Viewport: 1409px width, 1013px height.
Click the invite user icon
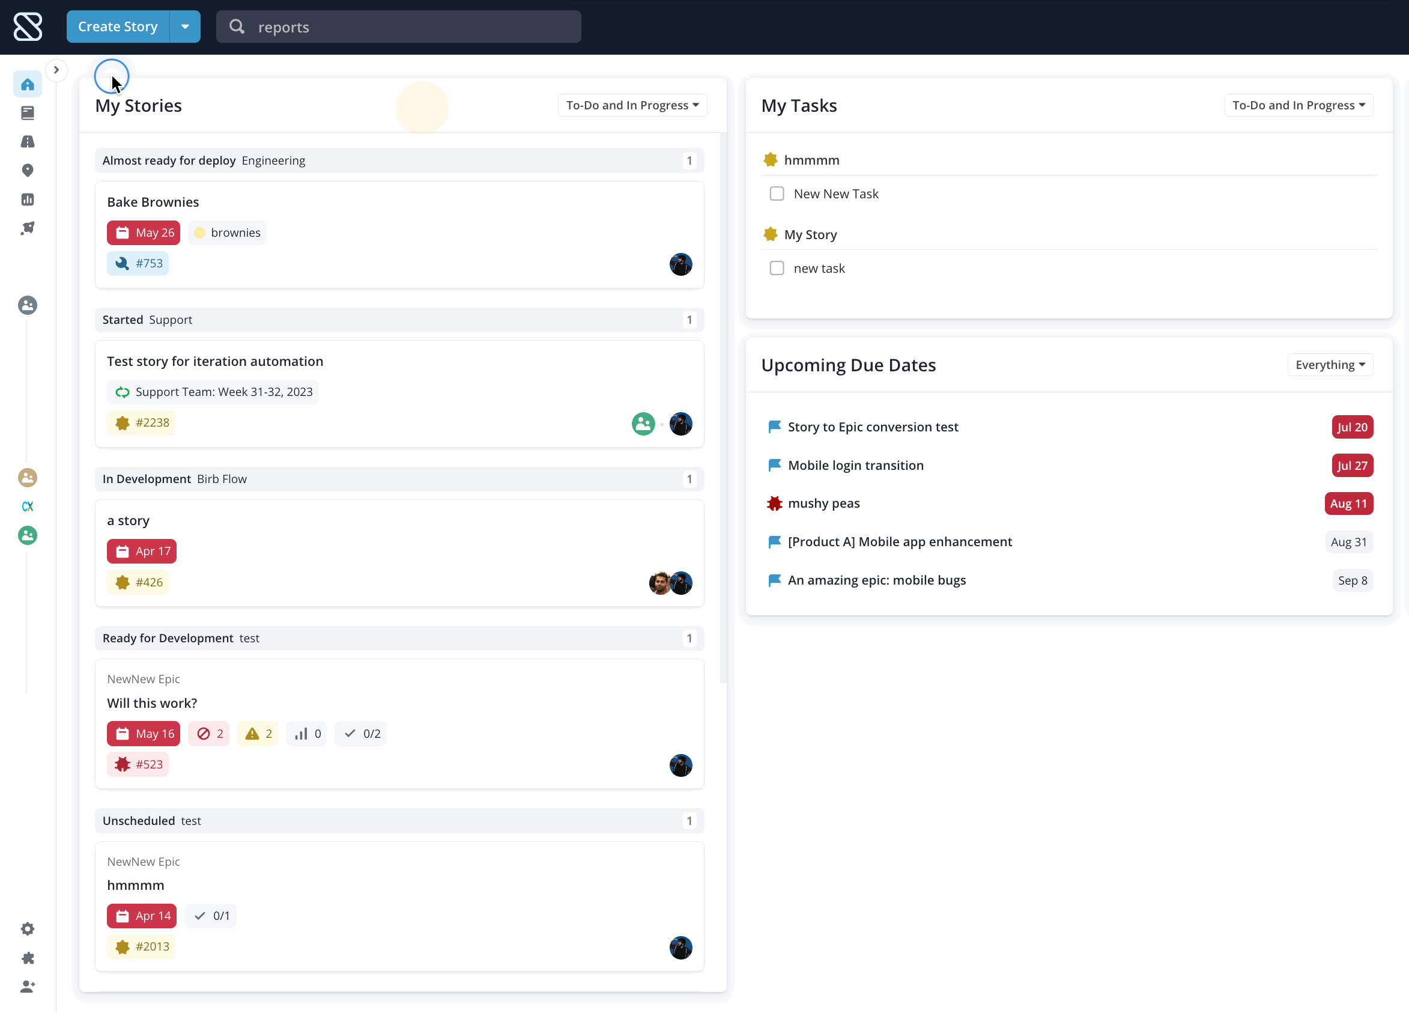click(x=28, y=987)
